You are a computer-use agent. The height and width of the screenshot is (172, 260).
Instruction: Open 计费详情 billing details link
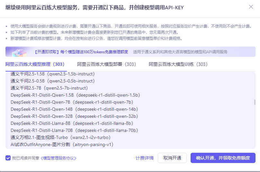144,158
